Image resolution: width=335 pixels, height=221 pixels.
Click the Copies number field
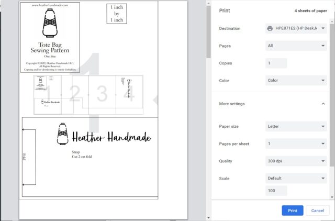(276, 63)
